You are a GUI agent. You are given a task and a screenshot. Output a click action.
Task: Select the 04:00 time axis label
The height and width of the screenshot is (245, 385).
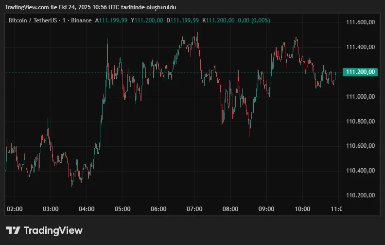(x=87, y=209)
